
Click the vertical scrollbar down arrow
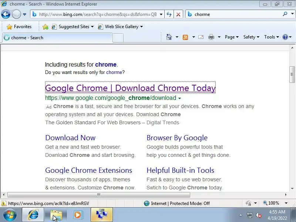click(292, 188)
